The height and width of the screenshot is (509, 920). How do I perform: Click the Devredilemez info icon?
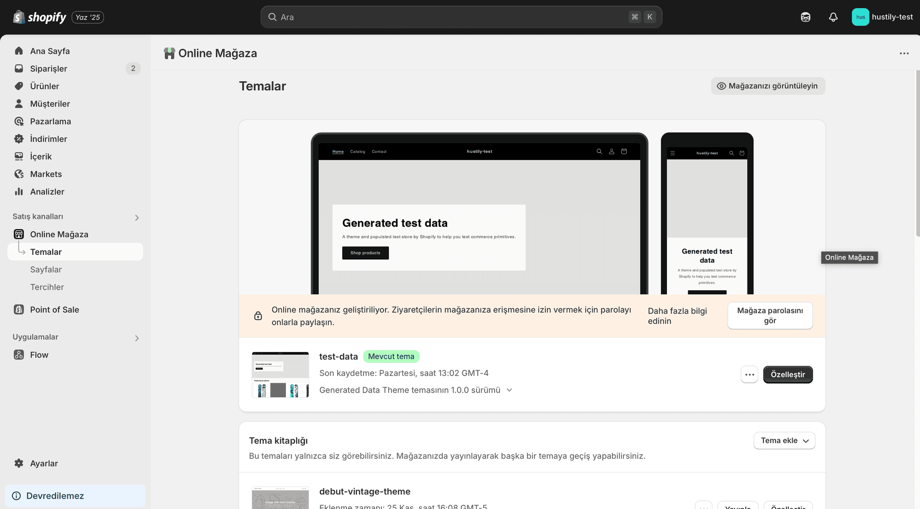(16, 496)
